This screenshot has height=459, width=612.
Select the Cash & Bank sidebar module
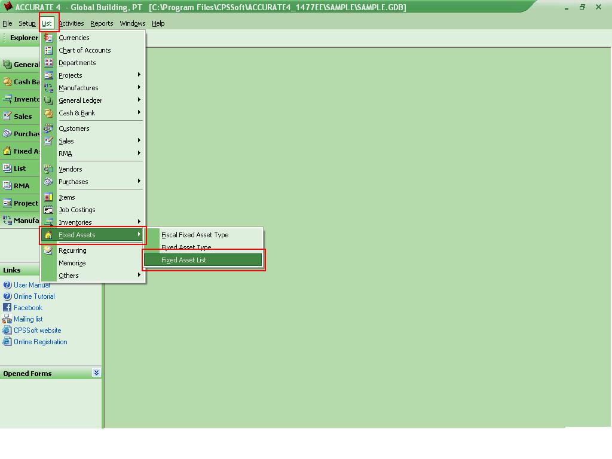[x=24, y=81]
